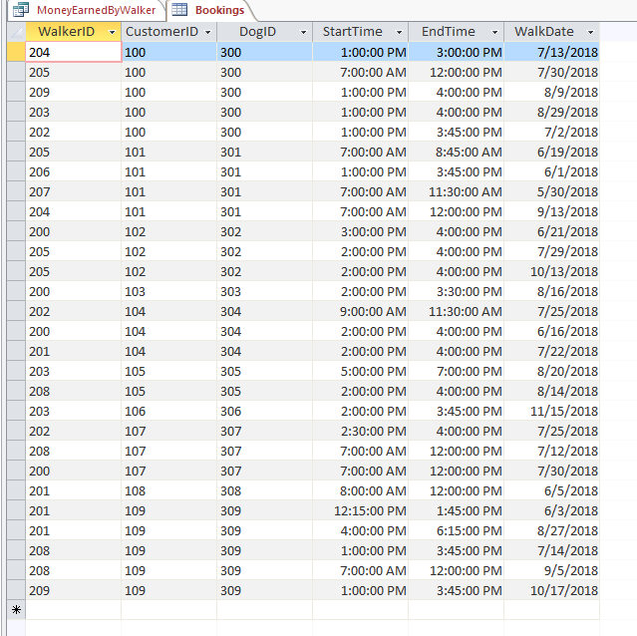This screenshot has width=637, height=636.
Task: Click the WalkDate cell 11/15/2018
Action: [551, 411]
